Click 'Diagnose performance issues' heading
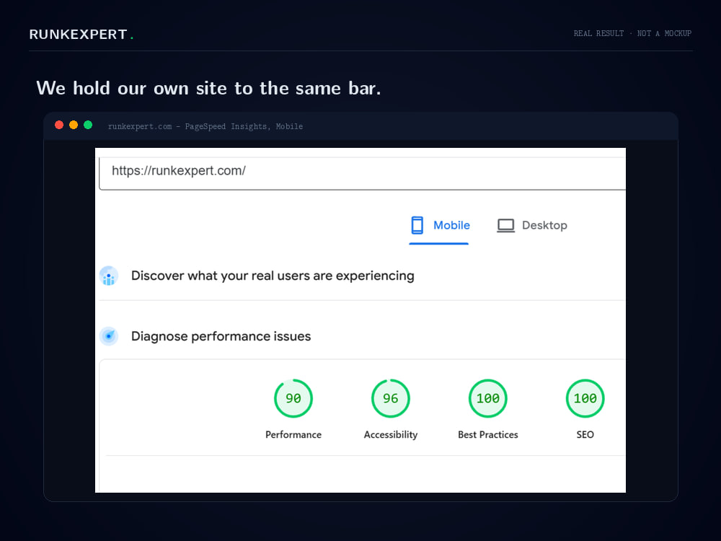The image size is (721, 541). click(221, 336)
